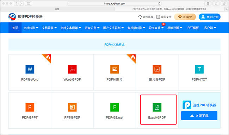
Task: Show Safari tab overview button
Action: tap(224, 4)
